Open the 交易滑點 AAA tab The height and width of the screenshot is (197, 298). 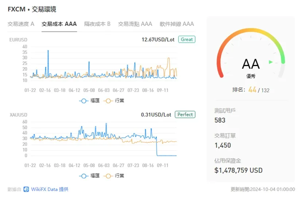135,24
